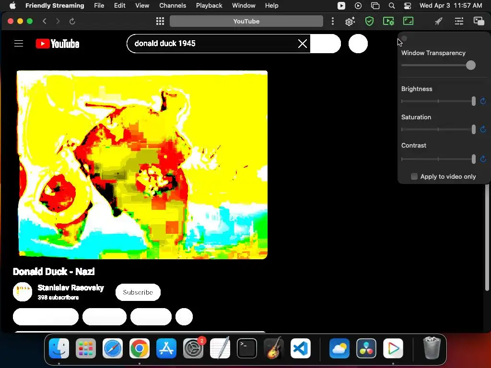Toggle the adjustment sliders panel icon
Image resolution: width=491 pixels, height=368 pixels.
pyautogui.click(x=459, y=21)
